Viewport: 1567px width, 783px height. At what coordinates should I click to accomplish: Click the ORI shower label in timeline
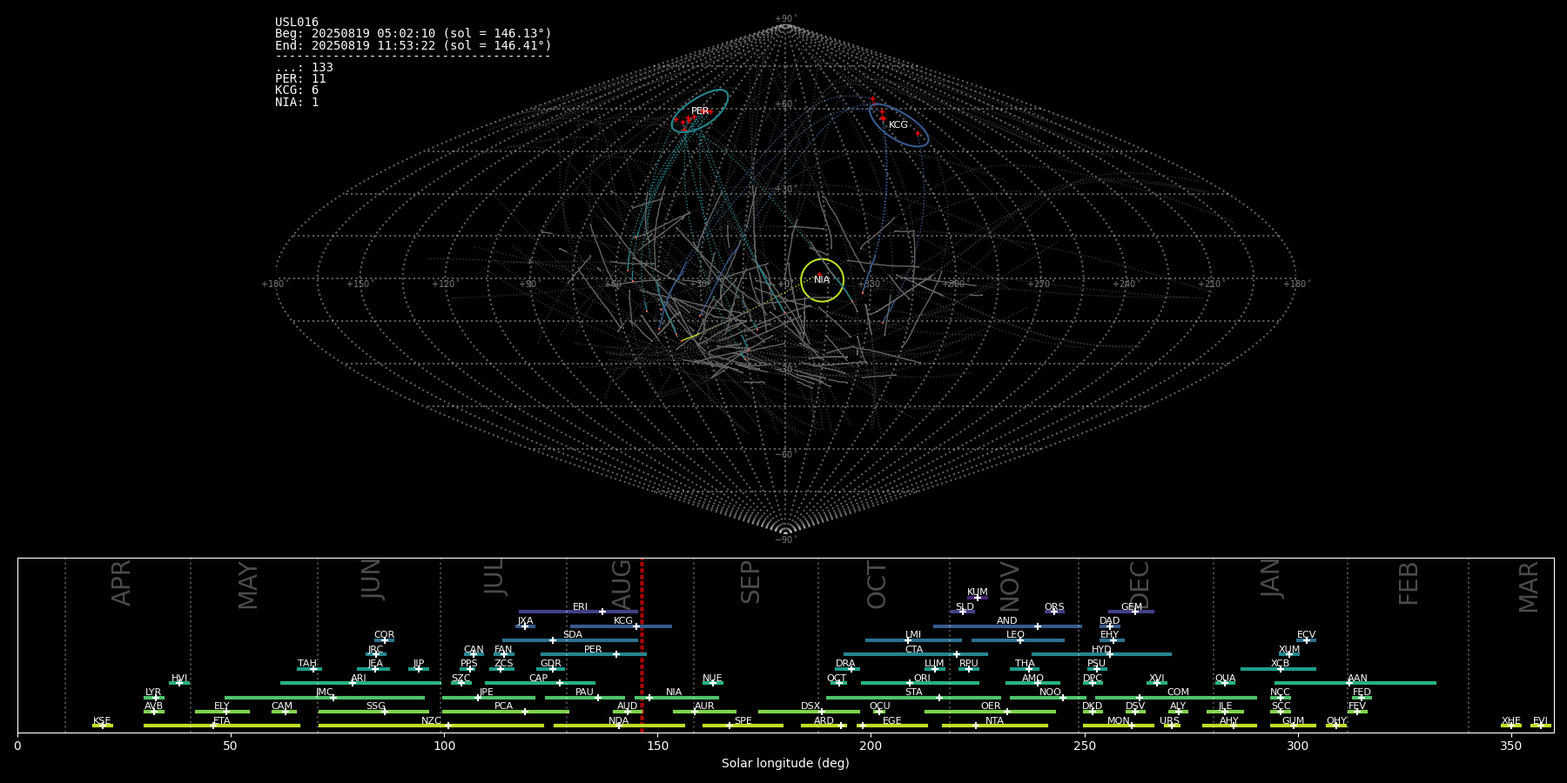[922, 679]
